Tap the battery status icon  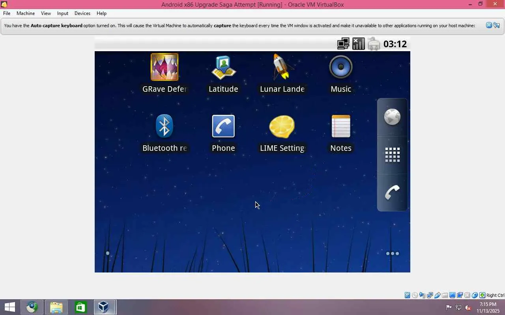coord(374,44)
